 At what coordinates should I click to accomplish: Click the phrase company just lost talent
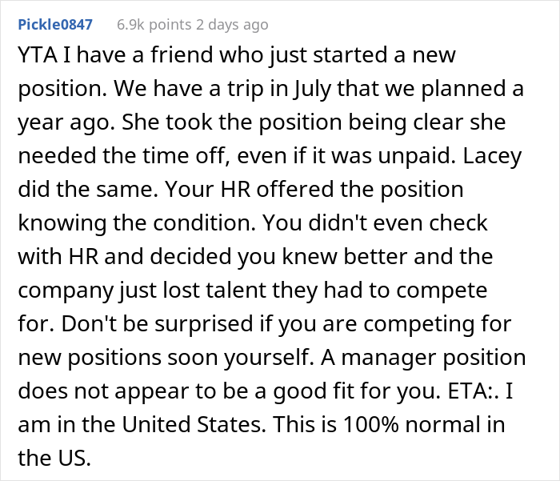coord(142,291)
